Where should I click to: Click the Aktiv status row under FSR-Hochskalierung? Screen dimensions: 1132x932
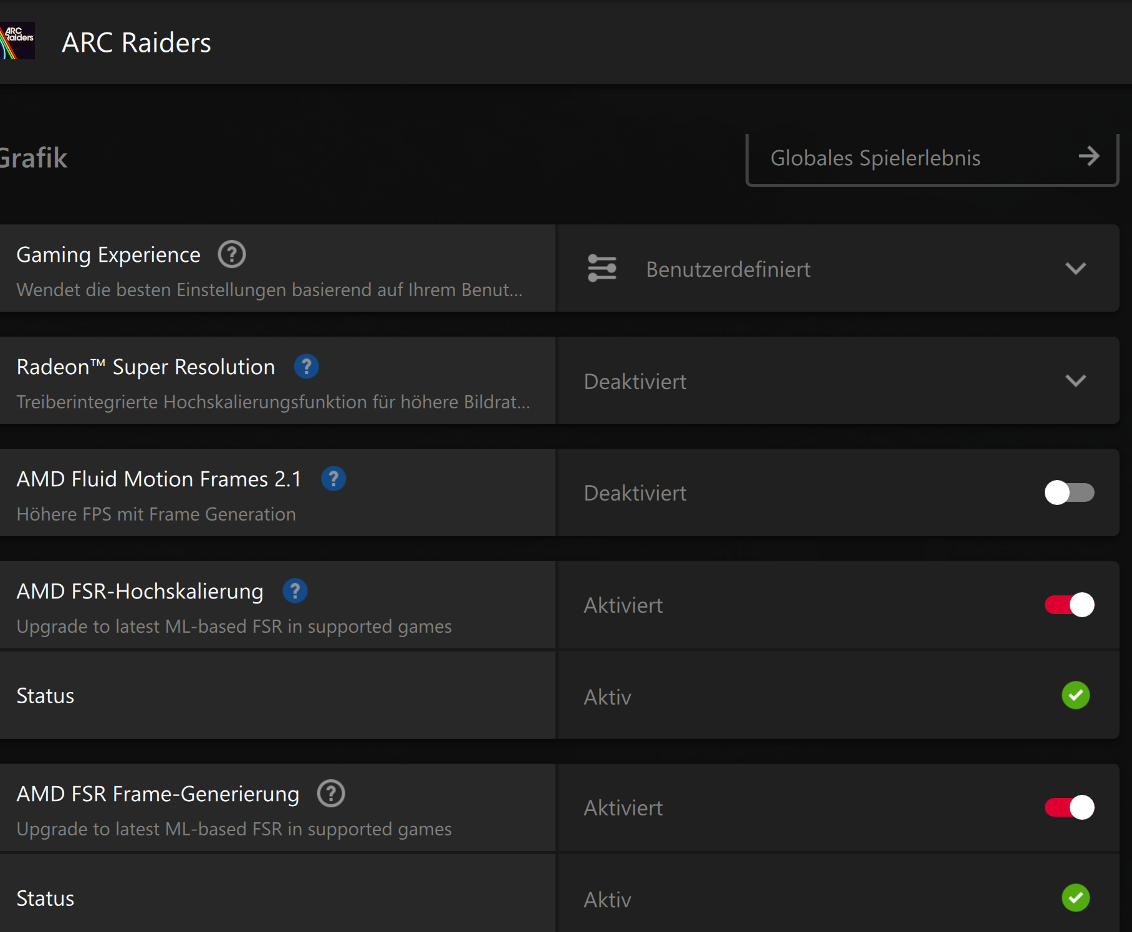[x=607, y=696]
